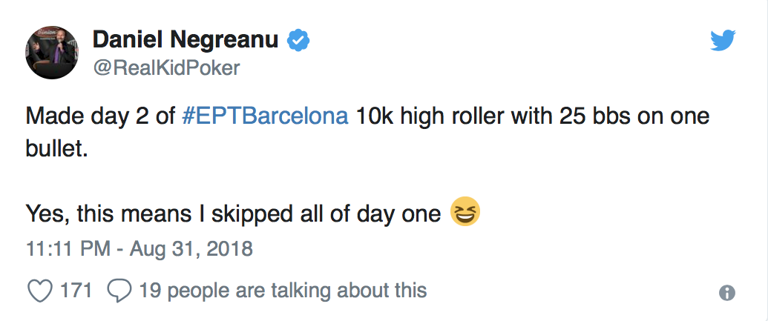Click the Twitter bird logo
Image resolution: width=768 pixels, height=321 pixels.
[722, 41]
